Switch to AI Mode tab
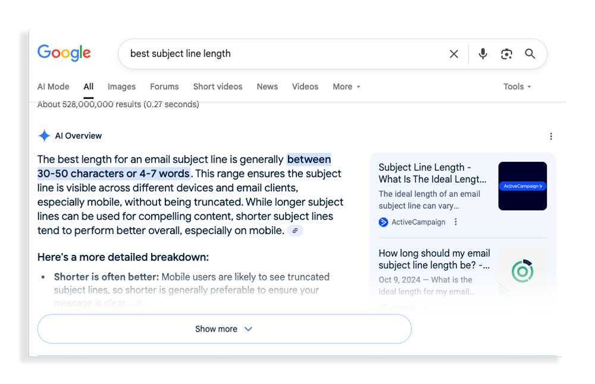 (53, 87)
